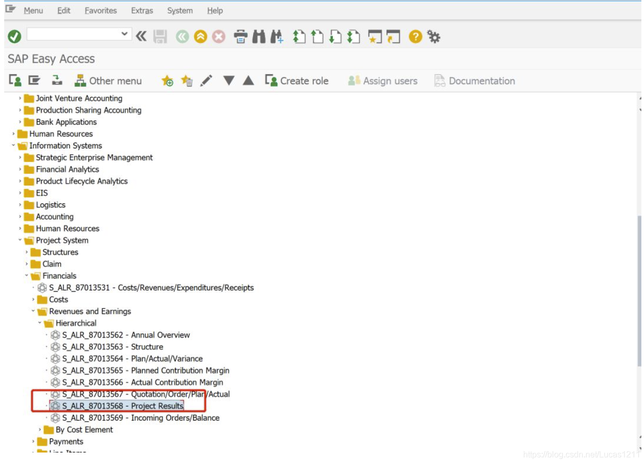644x464 pixels.
Task: Open the Favorites menu
Action: tap(102, 10)
